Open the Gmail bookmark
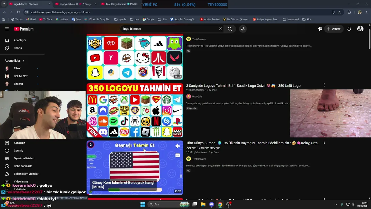 coord(31,19)
